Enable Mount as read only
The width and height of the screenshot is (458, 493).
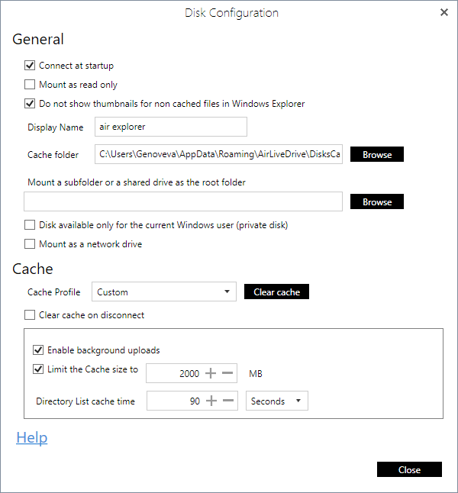pos(30,84)
